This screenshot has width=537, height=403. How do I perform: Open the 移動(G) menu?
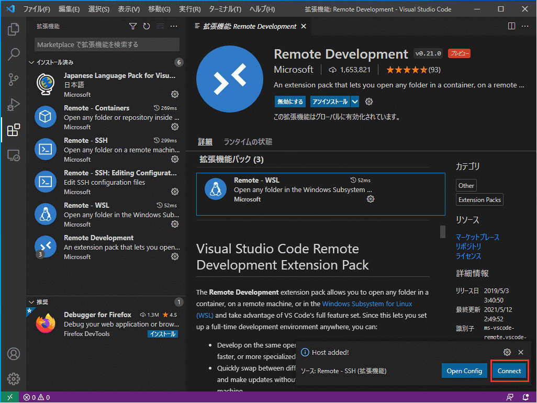point(159,9)
